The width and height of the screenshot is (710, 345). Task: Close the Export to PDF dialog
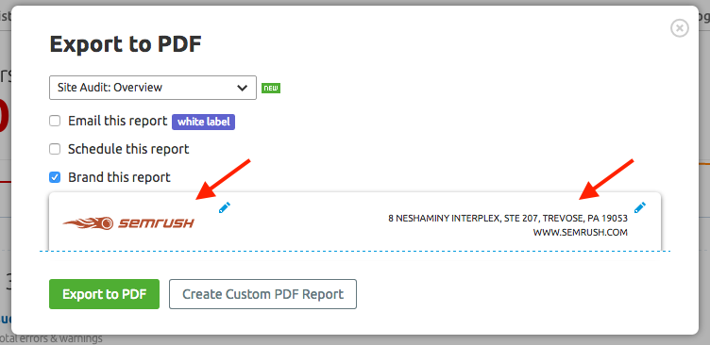pos(679,28)
